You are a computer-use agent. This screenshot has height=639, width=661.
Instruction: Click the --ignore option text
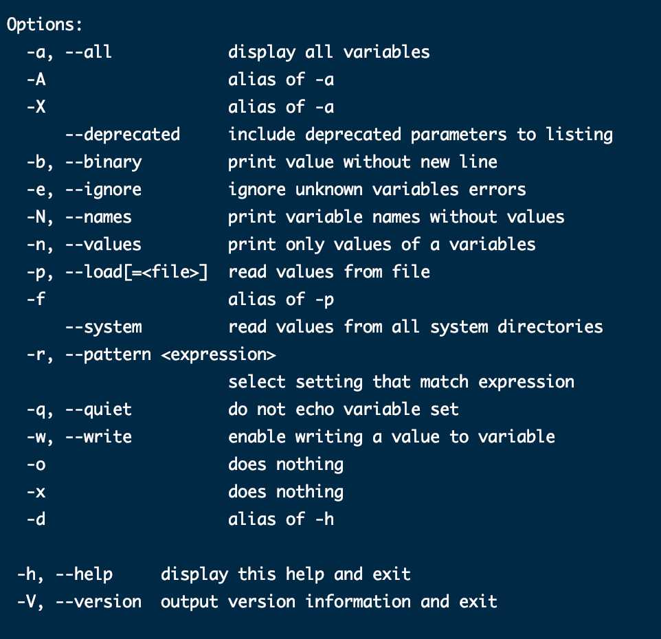click(104, 190)
